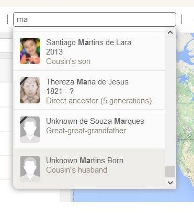This screenshot has width=194, height=213.
Task: Select the Unknown Martins Born avatar icon
Action: [30, 169]
